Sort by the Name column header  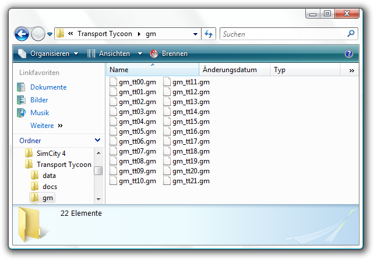pyautogui.click(x=153, y=70)
